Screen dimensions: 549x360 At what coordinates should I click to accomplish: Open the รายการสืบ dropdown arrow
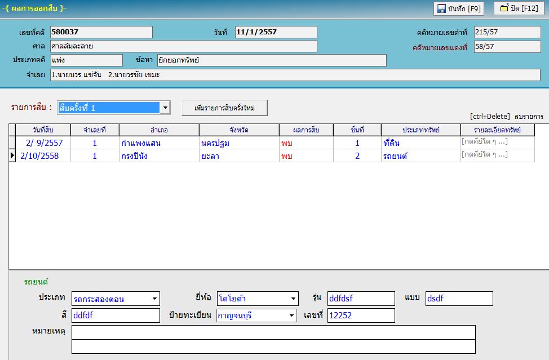pyautogui.click(x=165, y=108)
